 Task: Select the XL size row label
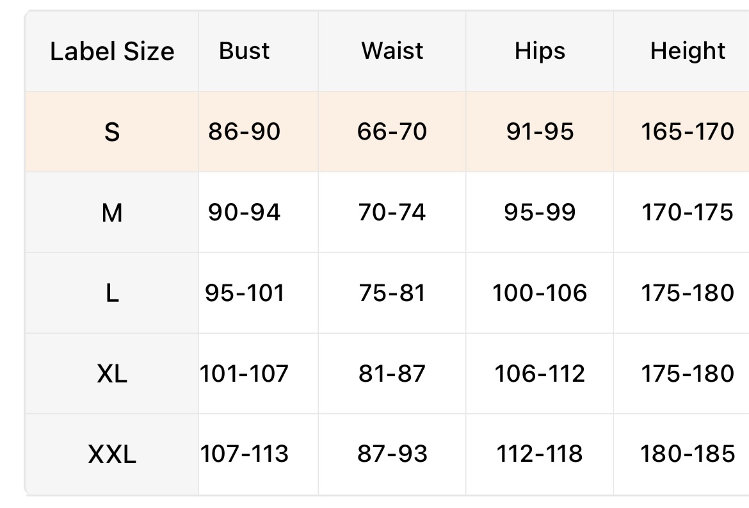pyautogui.click(x=112, y=374)
